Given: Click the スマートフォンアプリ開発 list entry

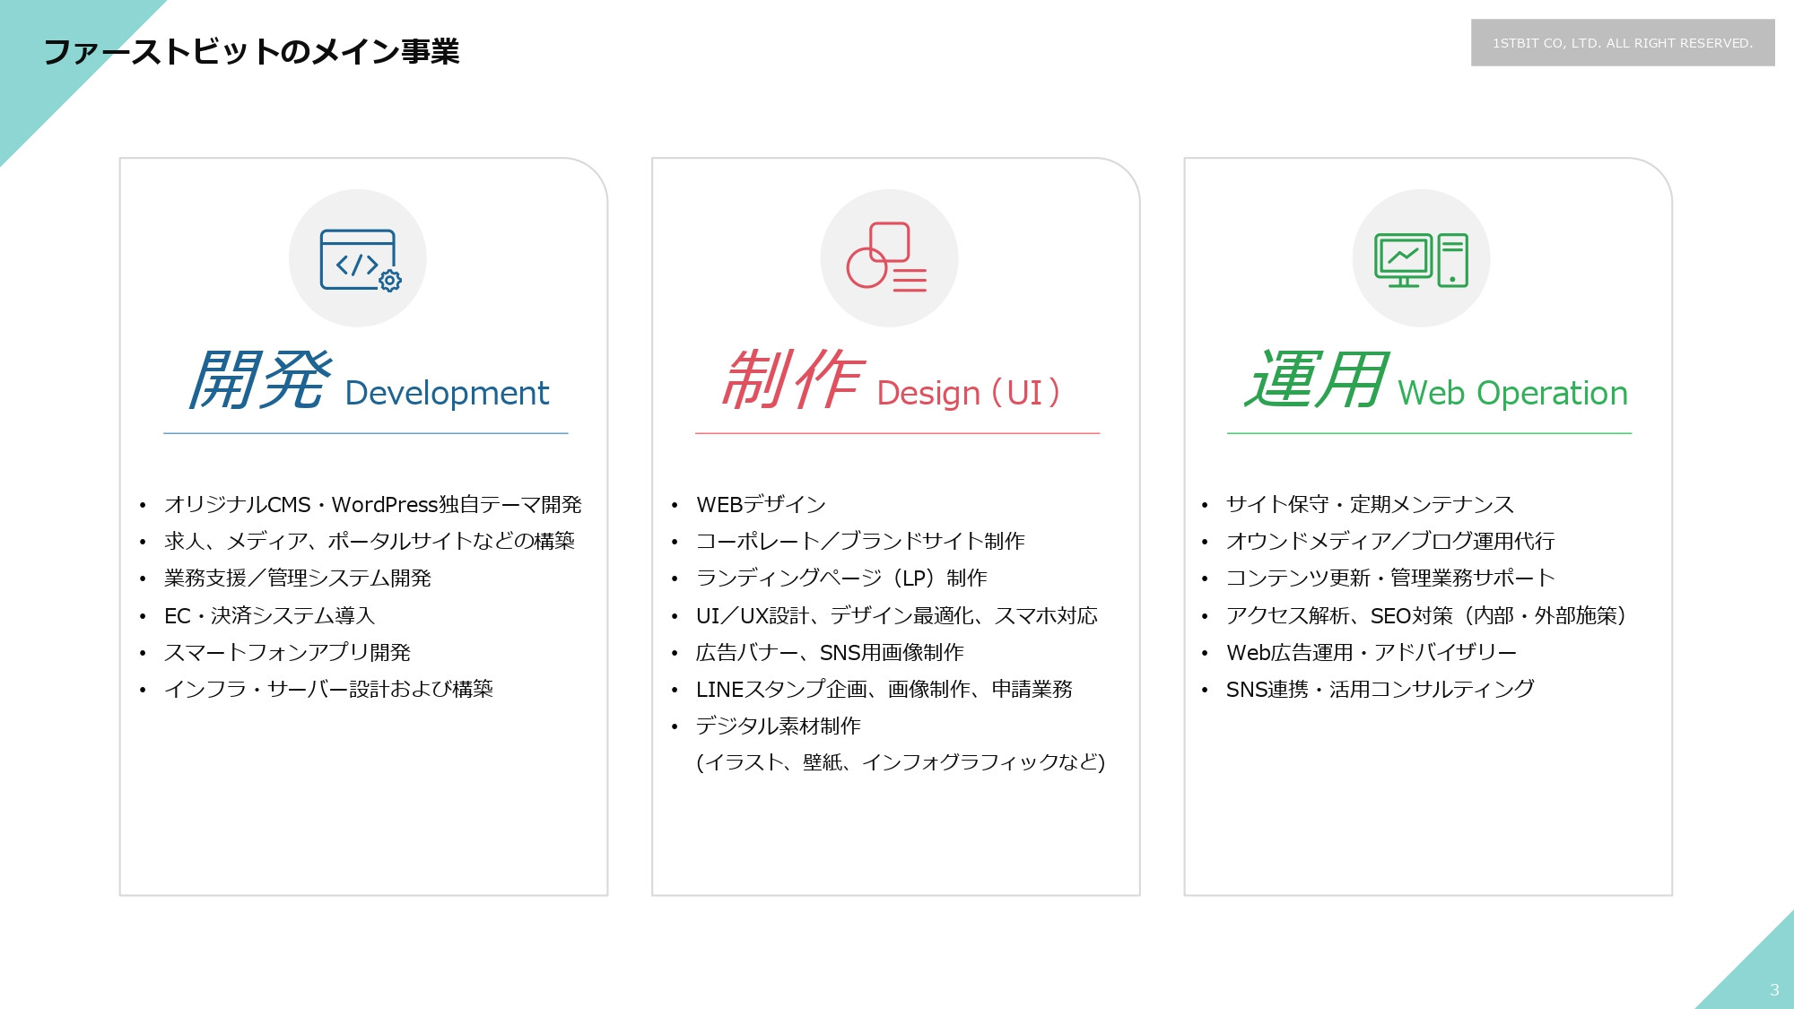Looking at the screenshot, I should pyautogui.click(x=289, y=653).
